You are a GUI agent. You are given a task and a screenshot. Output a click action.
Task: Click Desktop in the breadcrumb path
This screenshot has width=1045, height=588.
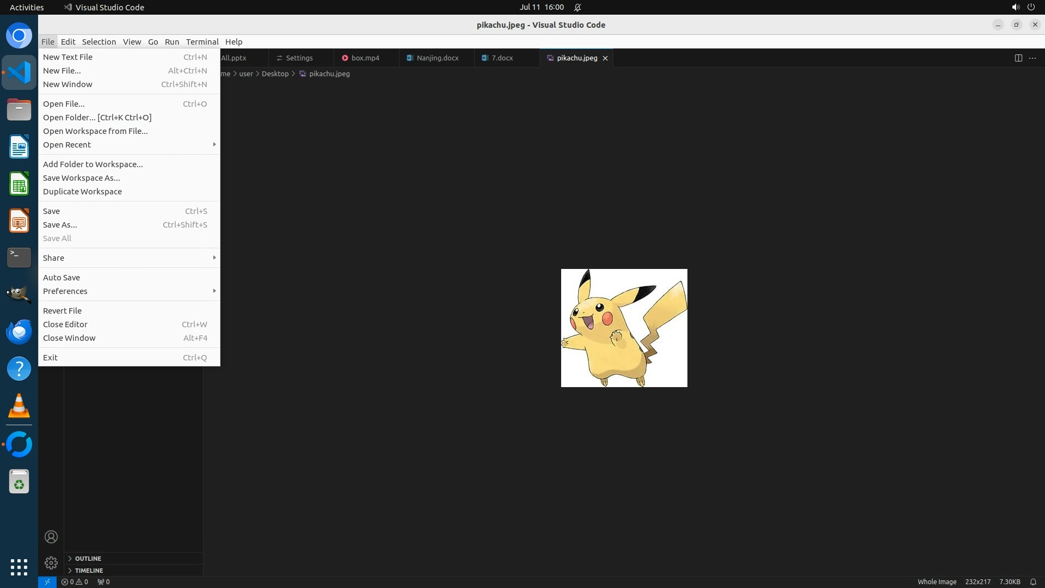pyautogui.click(x=275, y=73)
